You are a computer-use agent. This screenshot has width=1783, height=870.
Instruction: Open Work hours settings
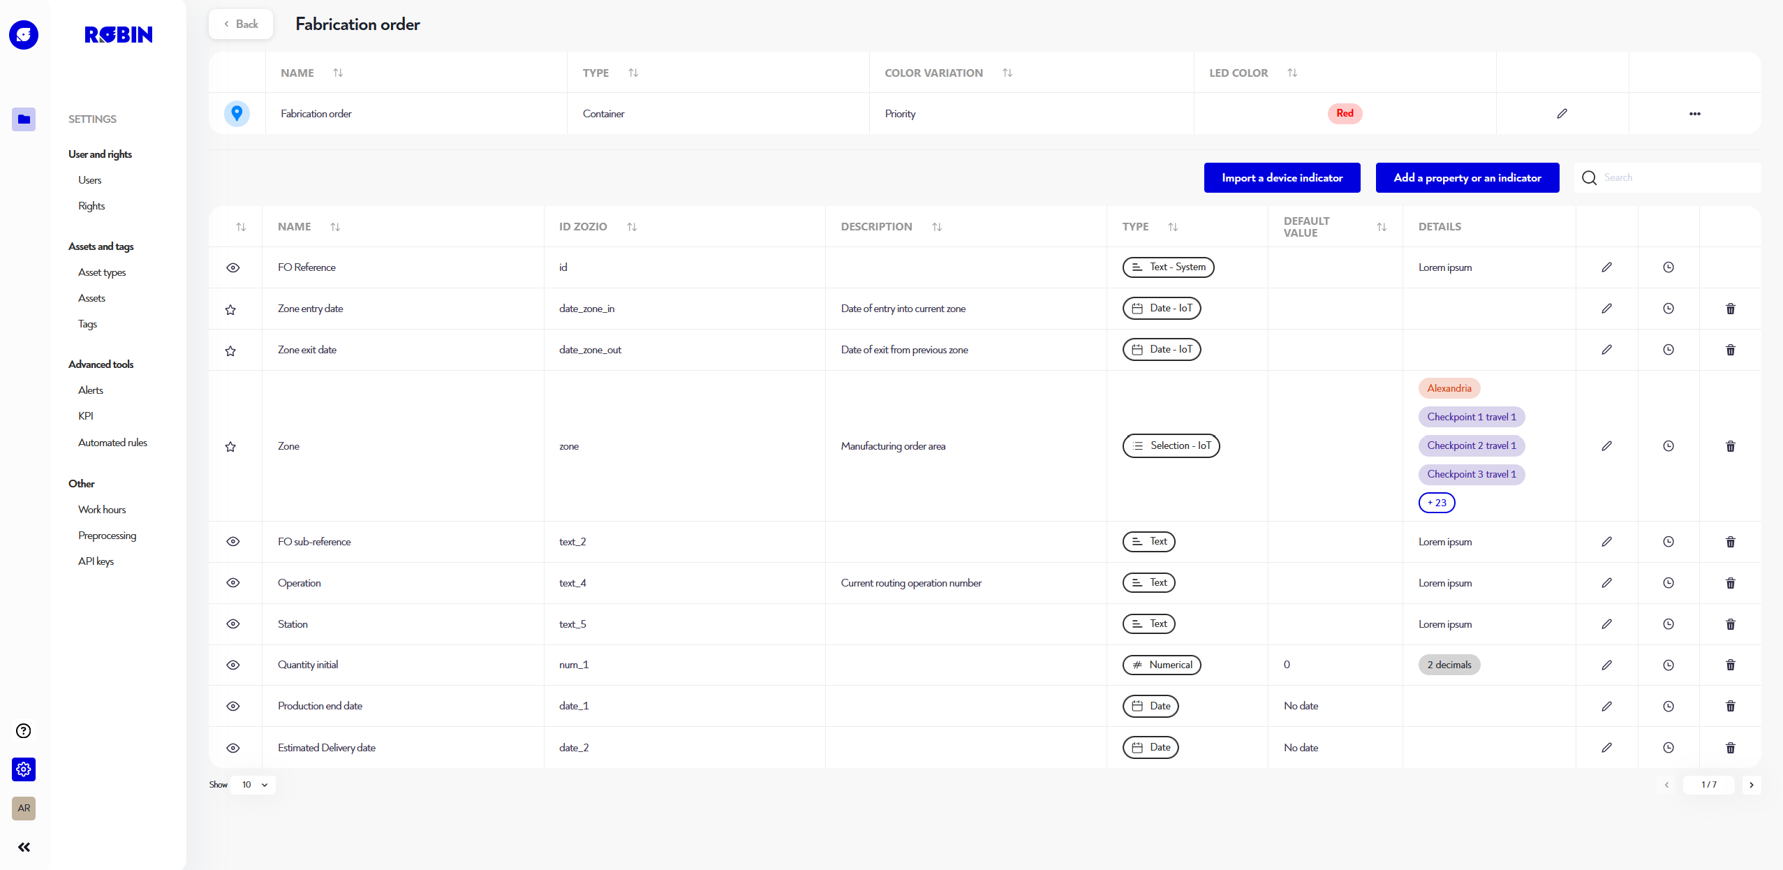(102, 510)
